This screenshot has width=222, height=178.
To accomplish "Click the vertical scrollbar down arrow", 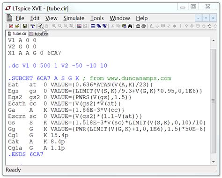I will click(x=214, y=162).
